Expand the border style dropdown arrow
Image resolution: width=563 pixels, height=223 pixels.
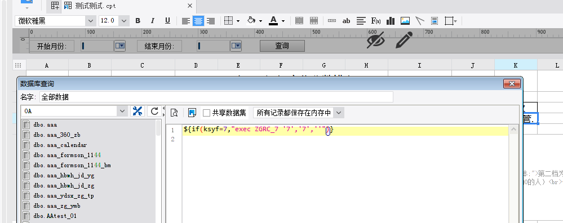(x=238, y=21)
